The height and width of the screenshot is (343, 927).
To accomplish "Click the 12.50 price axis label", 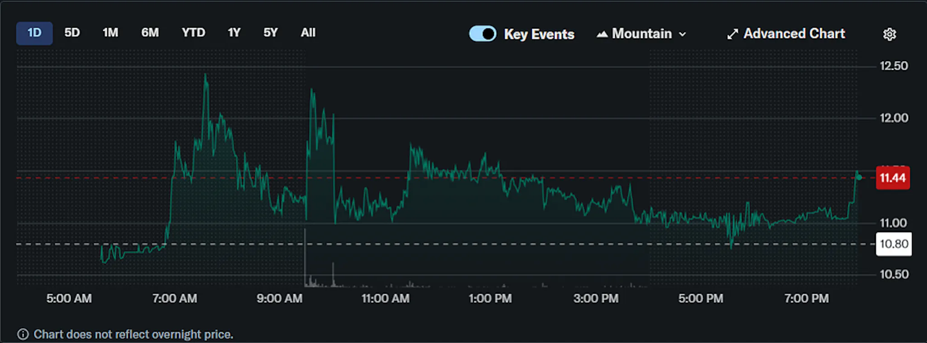I will [894, 66].
